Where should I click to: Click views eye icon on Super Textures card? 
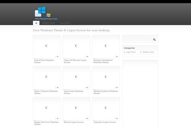coord(58,88)
